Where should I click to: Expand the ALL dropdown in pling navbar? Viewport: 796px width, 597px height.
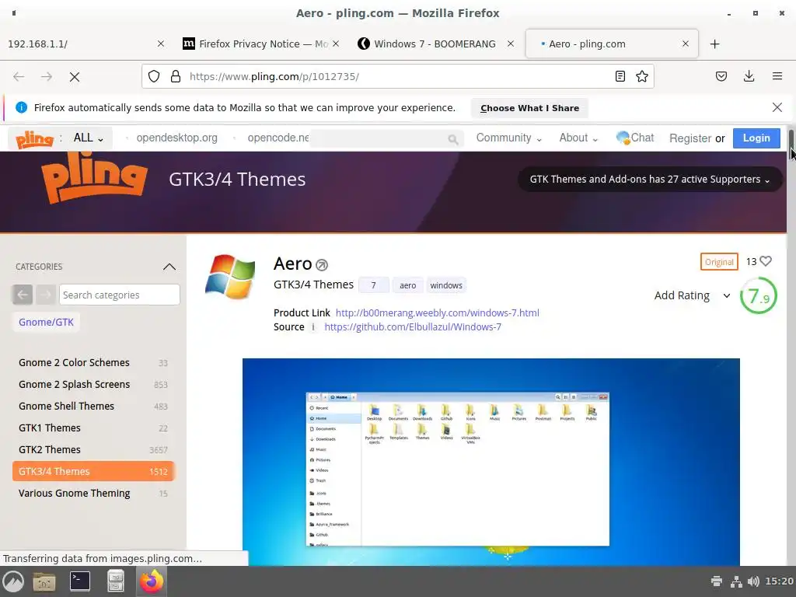click(x=89, y=138)
